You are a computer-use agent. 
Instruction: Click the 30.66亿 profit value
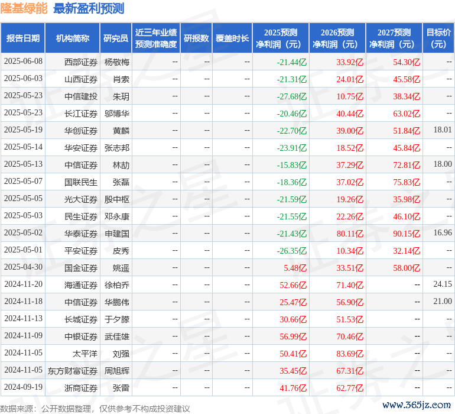click(x=293, y=319)
